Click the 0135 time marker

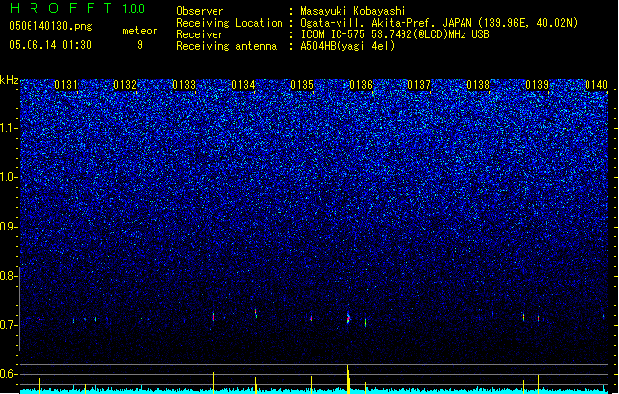tap(302, 85)
